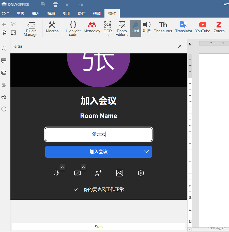Click the Paste icon in toolbar
This screenshot has height=232, width=229.
point(4,33)
